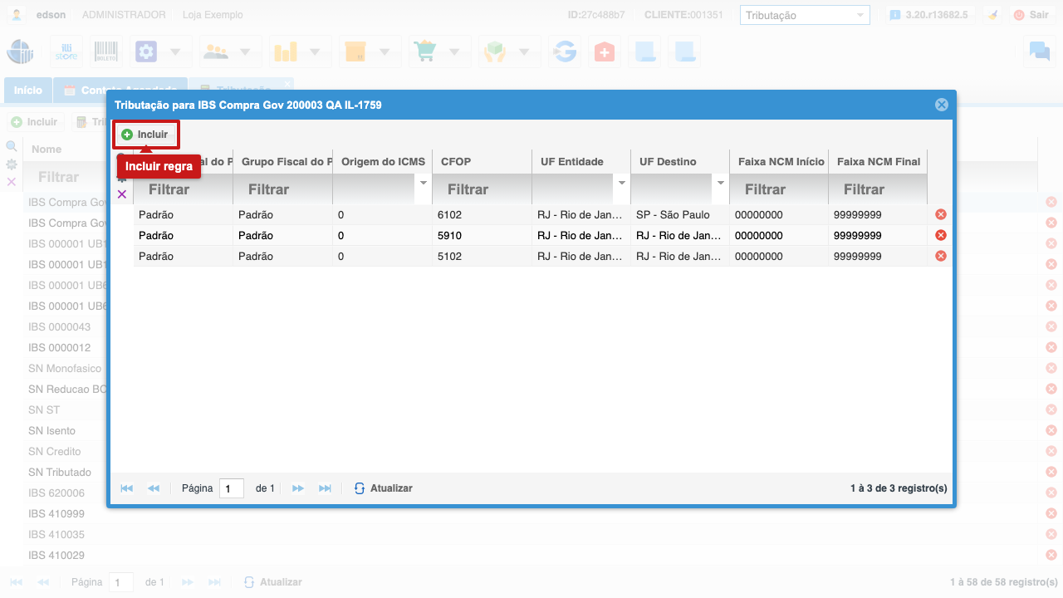The width and height of the screenshot is (1063, 598).
Task: Click Incluir in the background Tributação list
Action: tap(35, 122)
